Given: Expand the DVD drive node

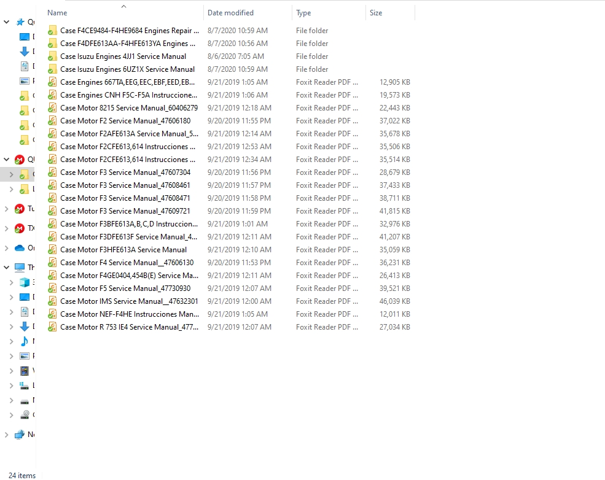Looking at the screenshot, I should 11,415.
